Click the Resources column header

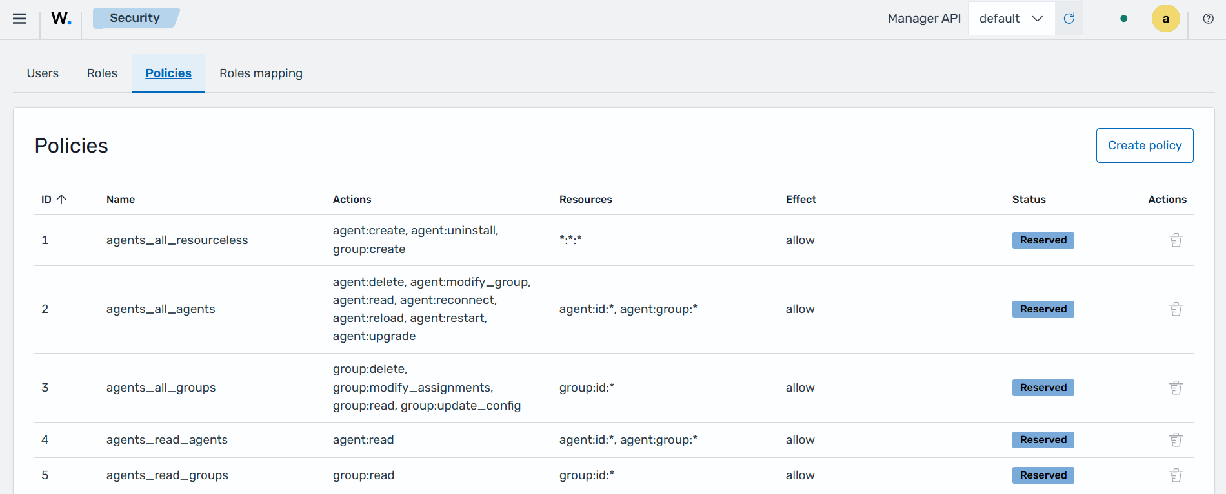[x=585, y=200]
